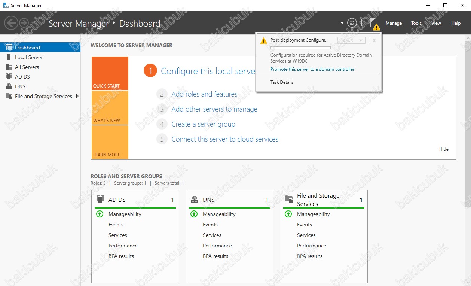This screenshot has height=286, width=471.
Task: Refresh the Server Manager dashboard
Action: pyautogui.click(x=352, y=23)
